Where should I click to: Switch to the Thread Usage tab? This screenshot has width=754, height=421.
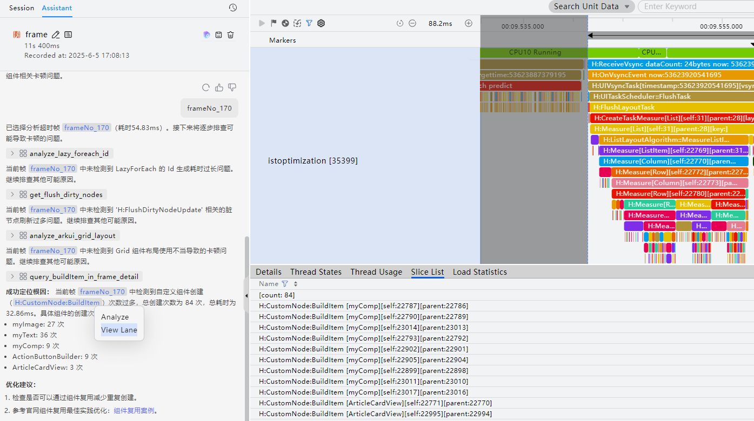(376, 271)
